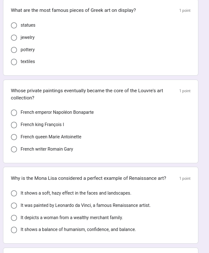The width and height of the screenshot is (209, 253).
Task: Click the Louvre's art collection question
Action: (87, 94)
